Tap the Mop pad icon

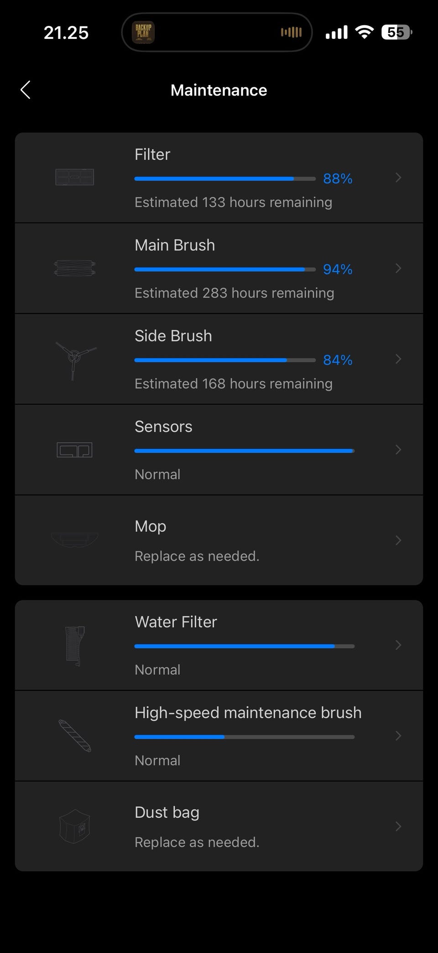click(74, 540)
